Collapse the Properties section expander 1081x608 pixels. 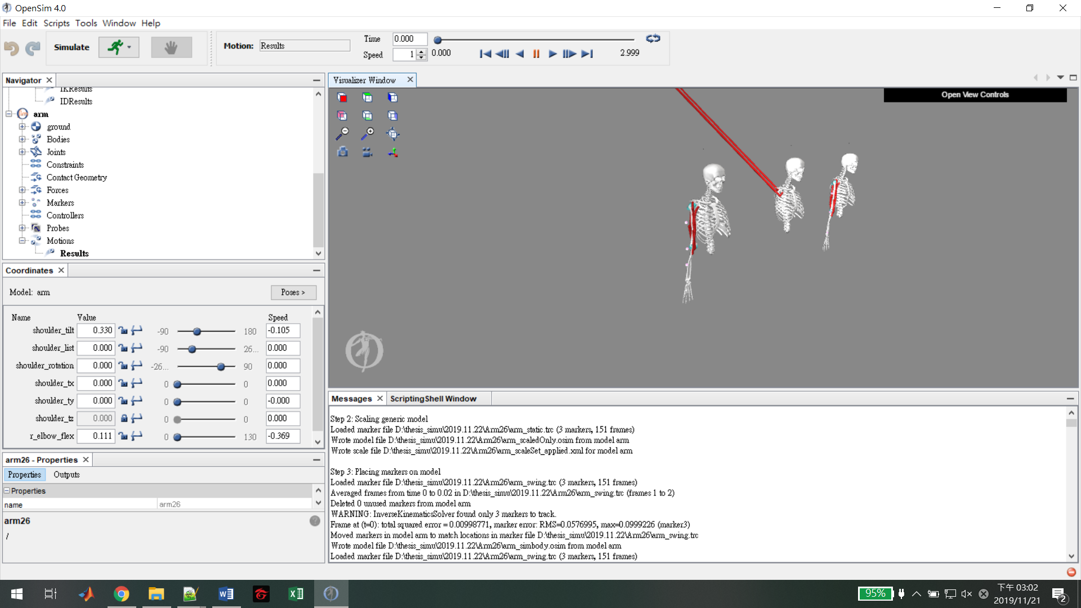pos(7,491)
